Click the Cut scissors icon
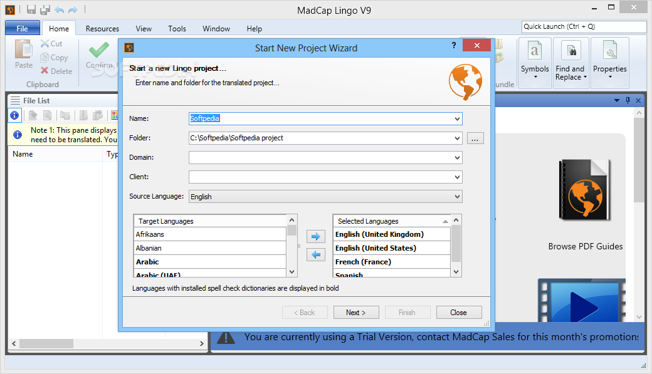Viewport: 652px width, 374px height. click(45, 43)
